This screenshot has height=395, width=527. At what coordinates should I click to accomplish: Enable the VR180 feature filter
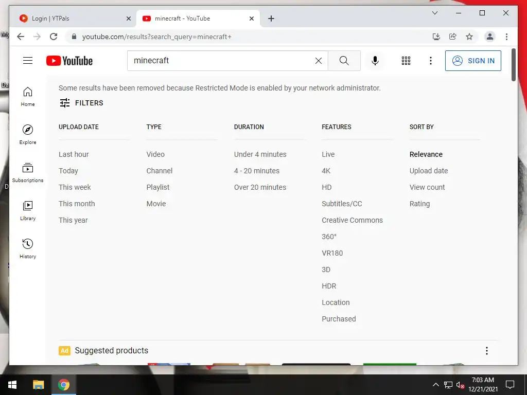[x=332, y=253]
